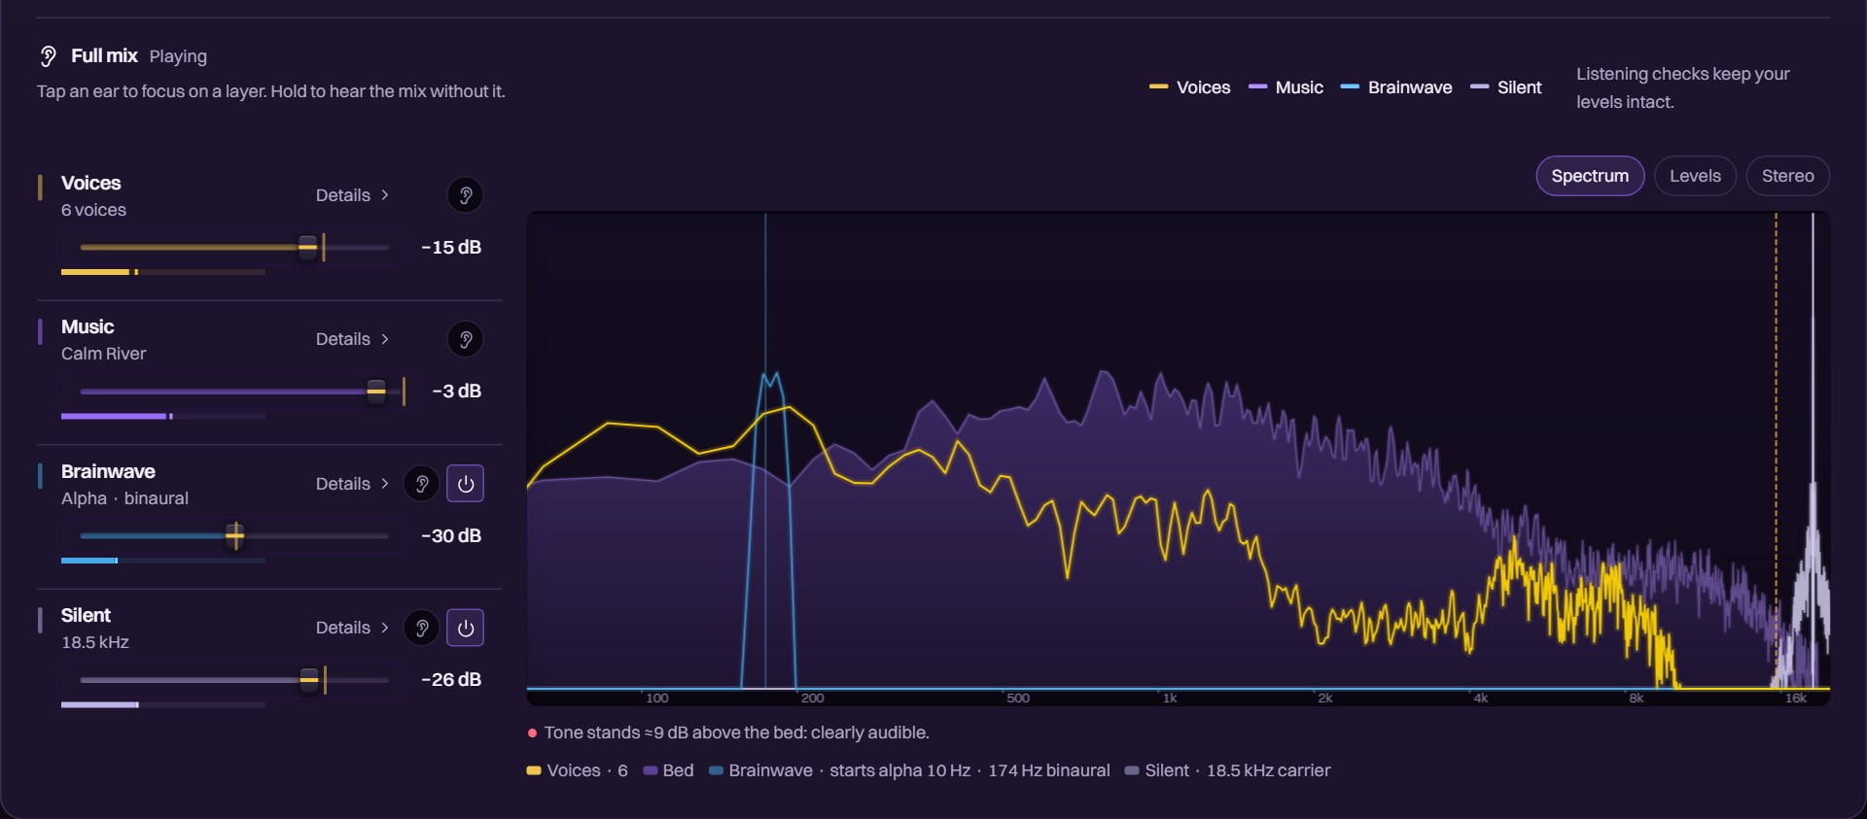Click the Silent volume slider handle
This screenshot has width=1867, height=819.
[309, 679]
